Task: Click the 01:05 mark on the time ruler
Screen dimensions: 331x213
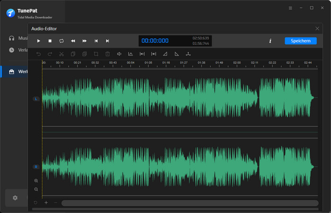Action: pos(148,63)
